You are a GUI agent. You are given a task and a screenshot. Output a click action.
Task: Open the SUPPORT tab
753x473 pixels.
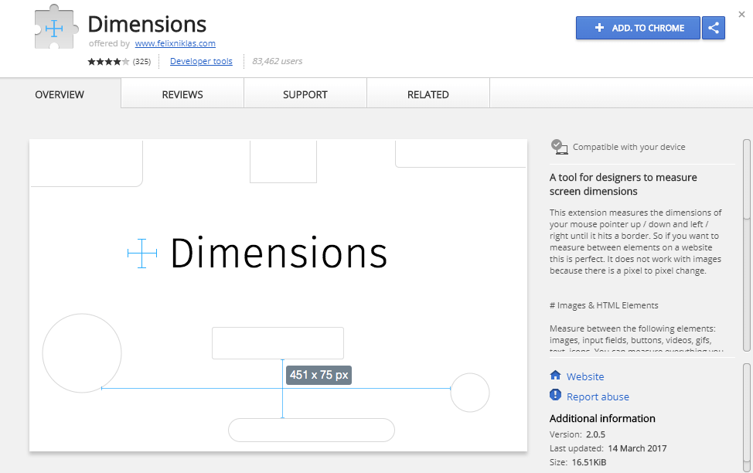(x=305, y=94)
